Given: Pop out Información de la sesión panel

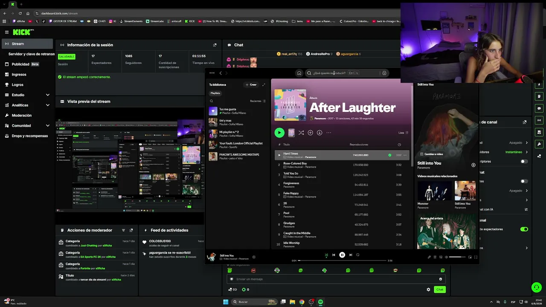Looking at the screenshot, I should coord(215,45).
